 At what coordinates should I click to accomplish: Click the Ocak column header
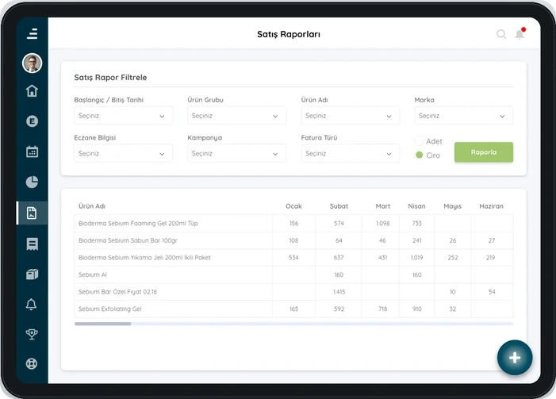pos(293,206)
